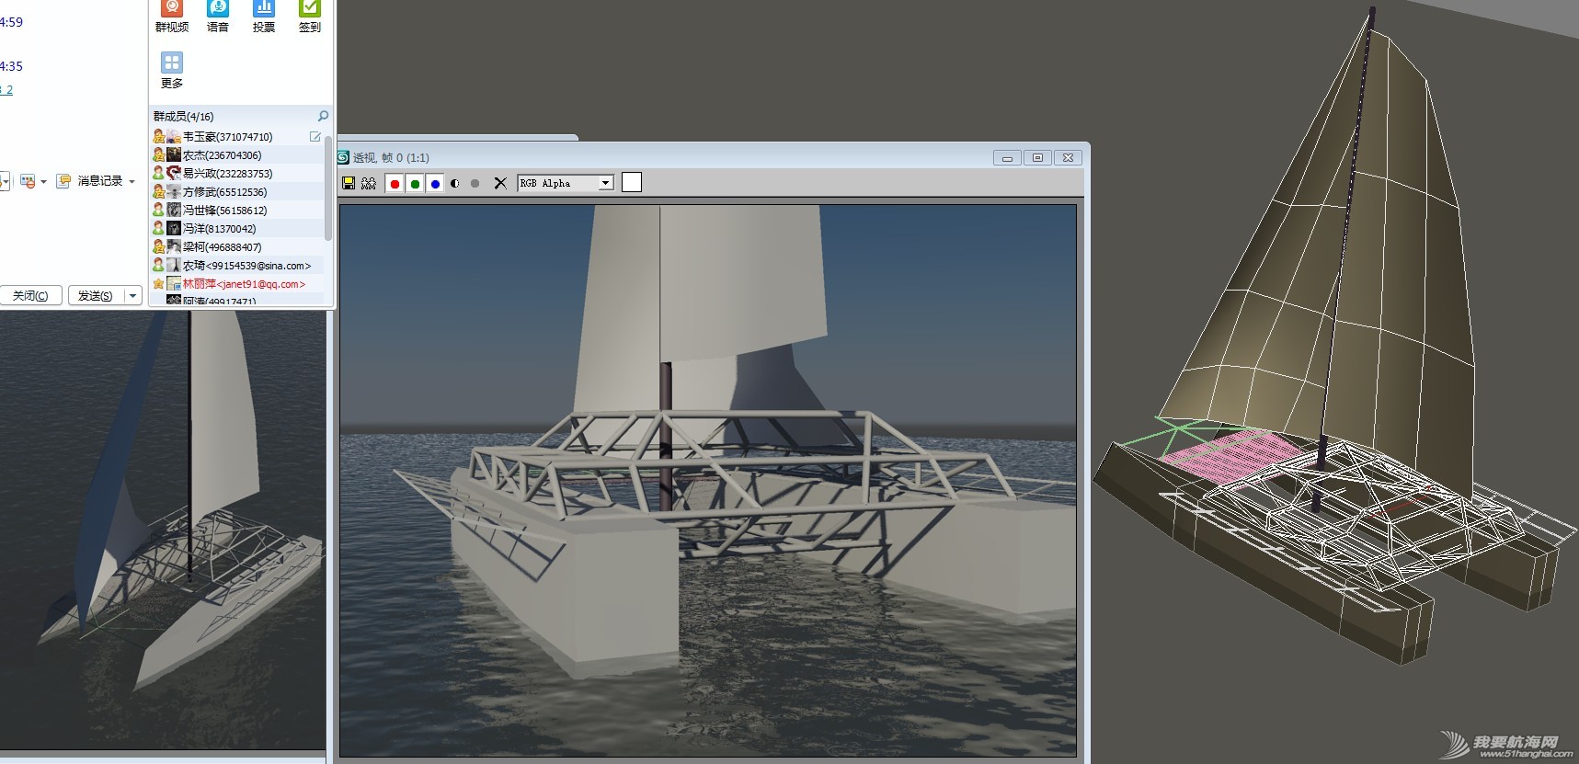
Task: Select member 农琦 with sina.com address
Action: [237, 266]
